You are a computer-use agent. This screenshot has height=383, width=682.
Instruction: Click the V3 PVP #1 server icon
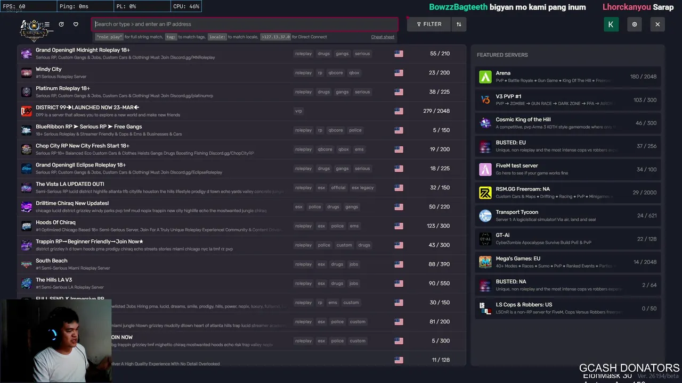click(x=485, y=100)
